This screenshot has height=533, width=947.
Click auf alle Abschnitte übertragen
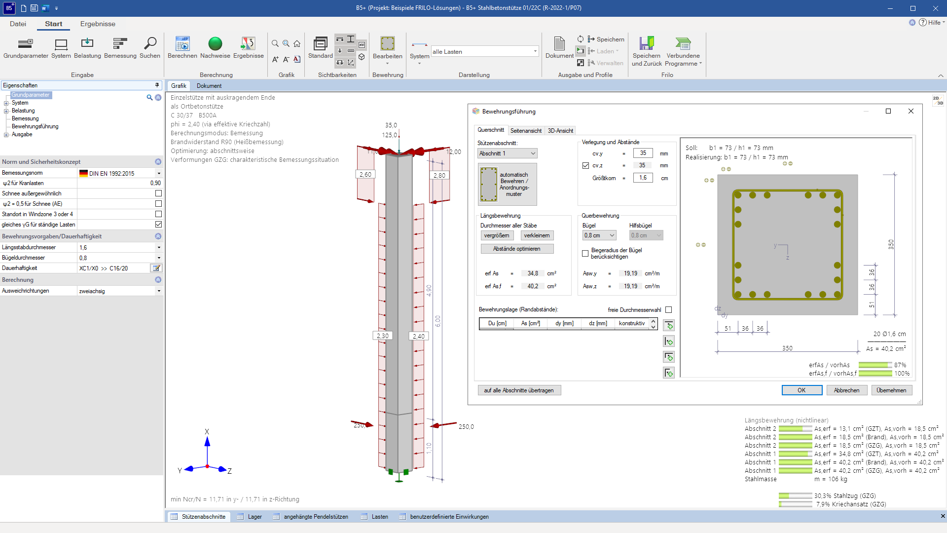click(x=519, y=390)
